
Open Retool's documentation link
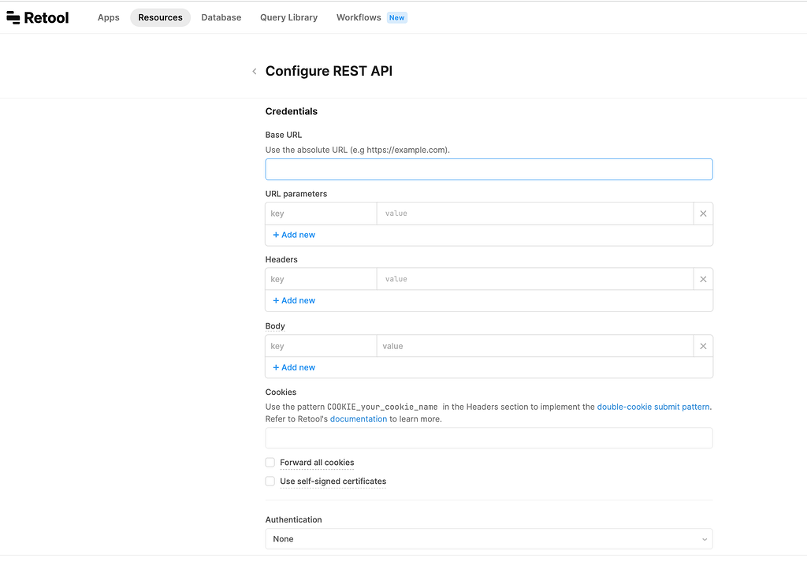coord(359,418)
